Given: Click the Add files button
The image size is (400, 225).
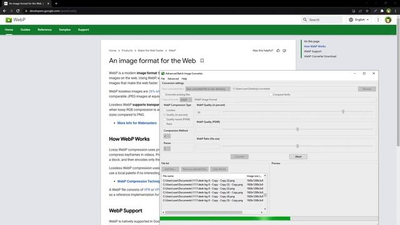Looking at the screenshot, I should coord(170,169).
